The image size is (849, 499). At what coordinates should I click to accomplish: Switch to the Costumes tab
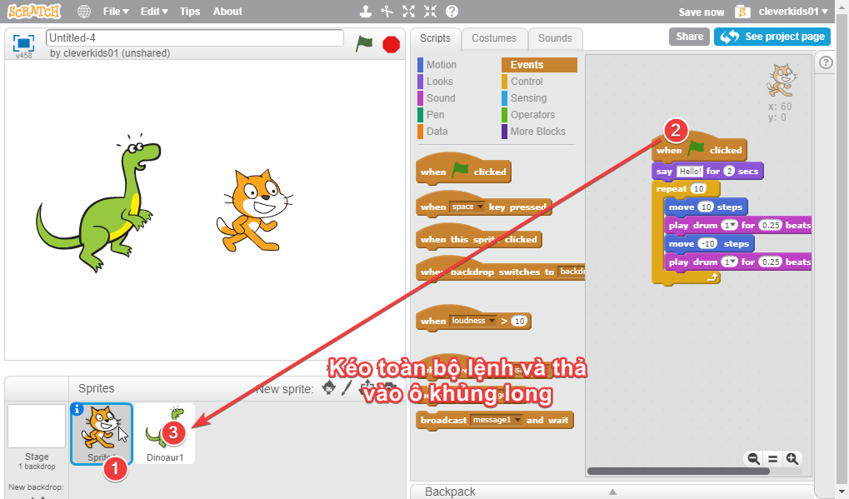(494, 38)
